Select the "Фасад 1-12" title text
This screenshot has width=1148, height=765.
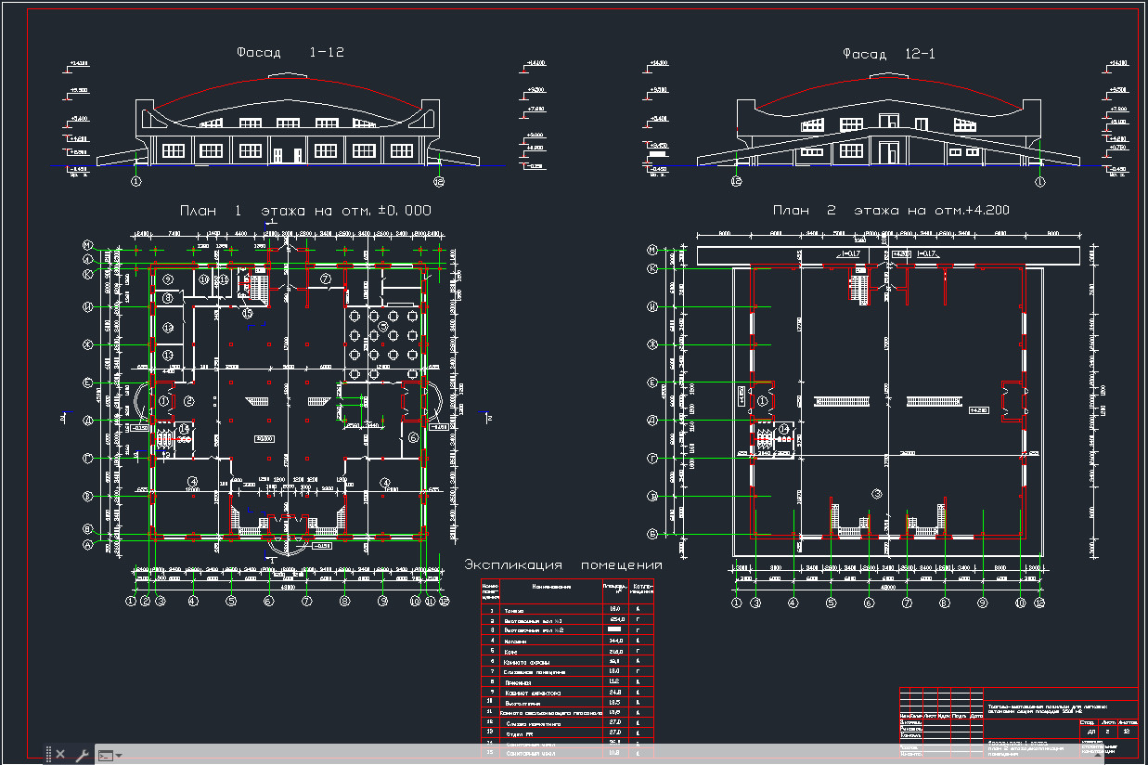pos(290,53)
